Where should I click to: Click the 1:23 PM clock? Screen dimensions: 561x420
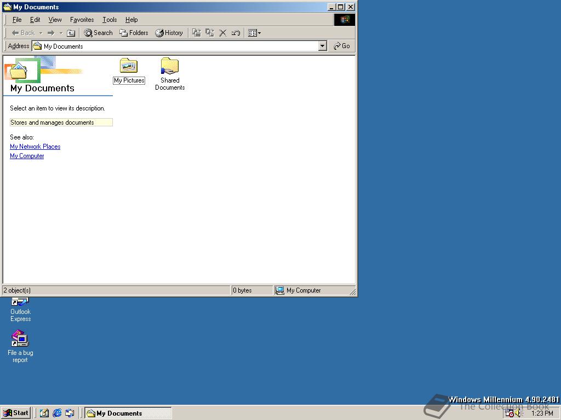[x=542, y=413]
